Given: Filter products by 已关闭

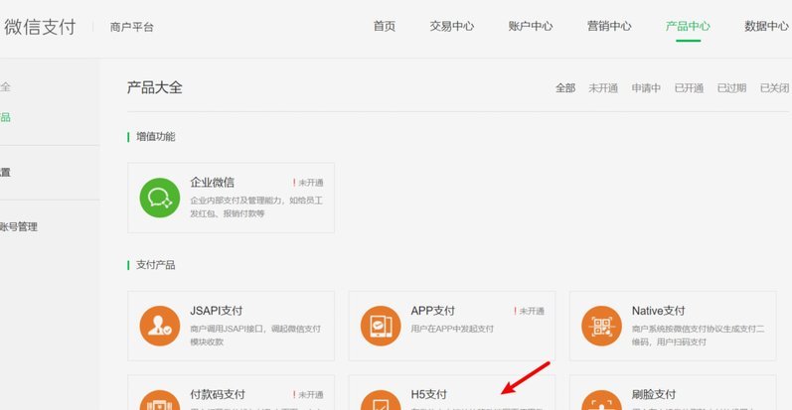Looking at the screenshot, I should click(x=775, y=88).
